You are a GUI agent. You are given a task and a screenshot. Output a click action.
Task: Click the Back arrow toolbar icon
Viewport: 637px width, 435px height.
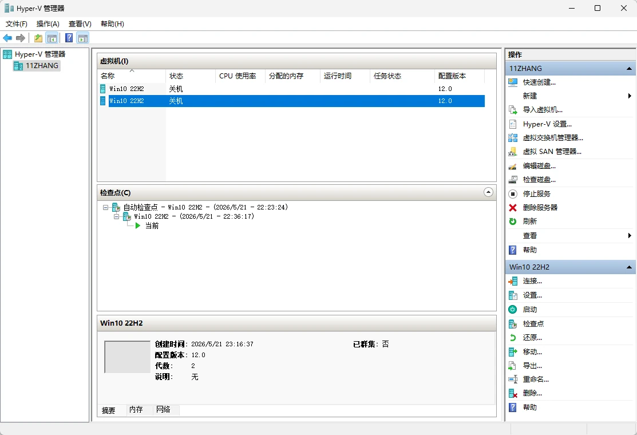coord(7,38)
